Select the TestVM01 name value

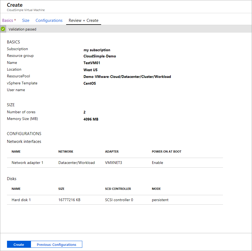(x=91, y=63)
